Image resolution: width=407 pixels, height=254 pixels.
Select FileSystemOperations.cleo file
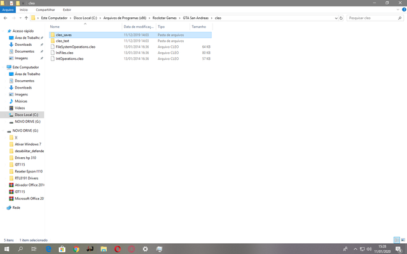[x=130, y=46]
